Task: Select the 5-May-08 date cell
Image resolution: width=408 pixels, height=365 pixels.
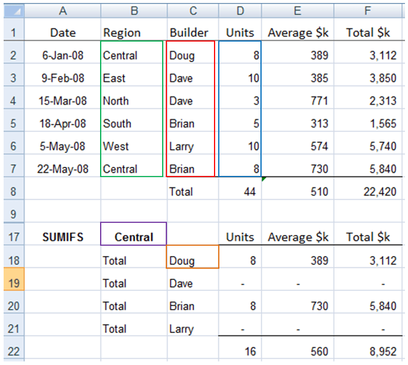Action: [63, 143]
